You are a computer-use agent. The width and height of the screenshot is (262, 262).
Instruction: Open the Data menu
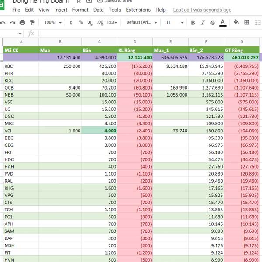(x=98, y=10)
